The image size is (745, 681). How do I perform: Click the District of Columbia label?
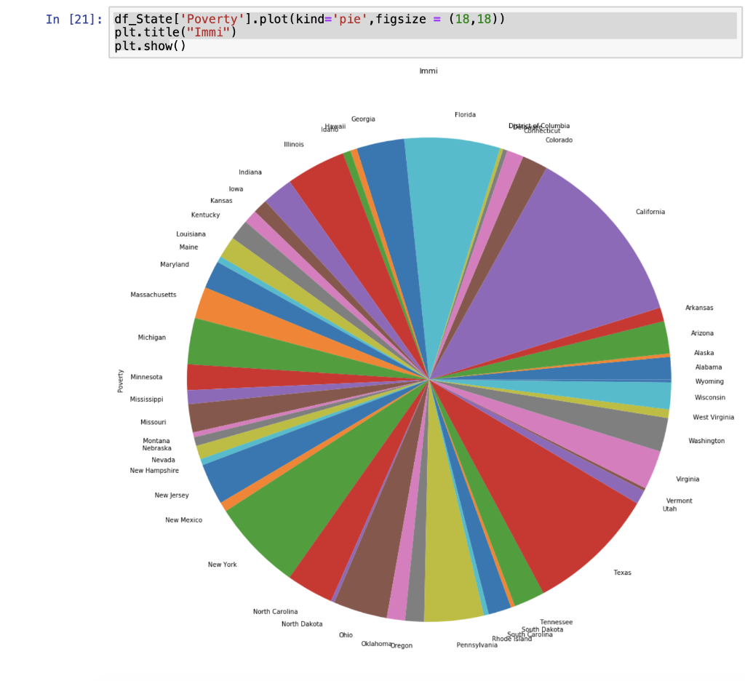[540, 125]
